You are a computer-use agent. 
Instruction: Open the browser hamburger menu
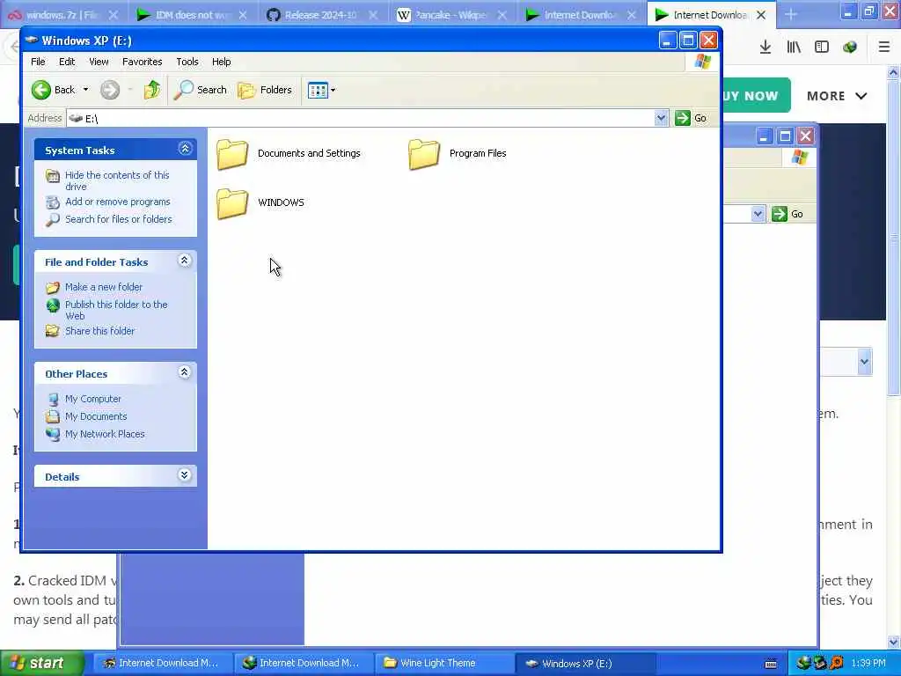pyautogui.click(x=884, y=48)
